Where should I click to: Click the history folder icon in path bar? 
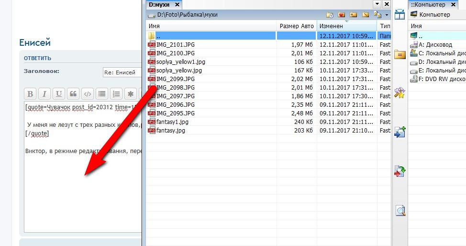point(330,15)
